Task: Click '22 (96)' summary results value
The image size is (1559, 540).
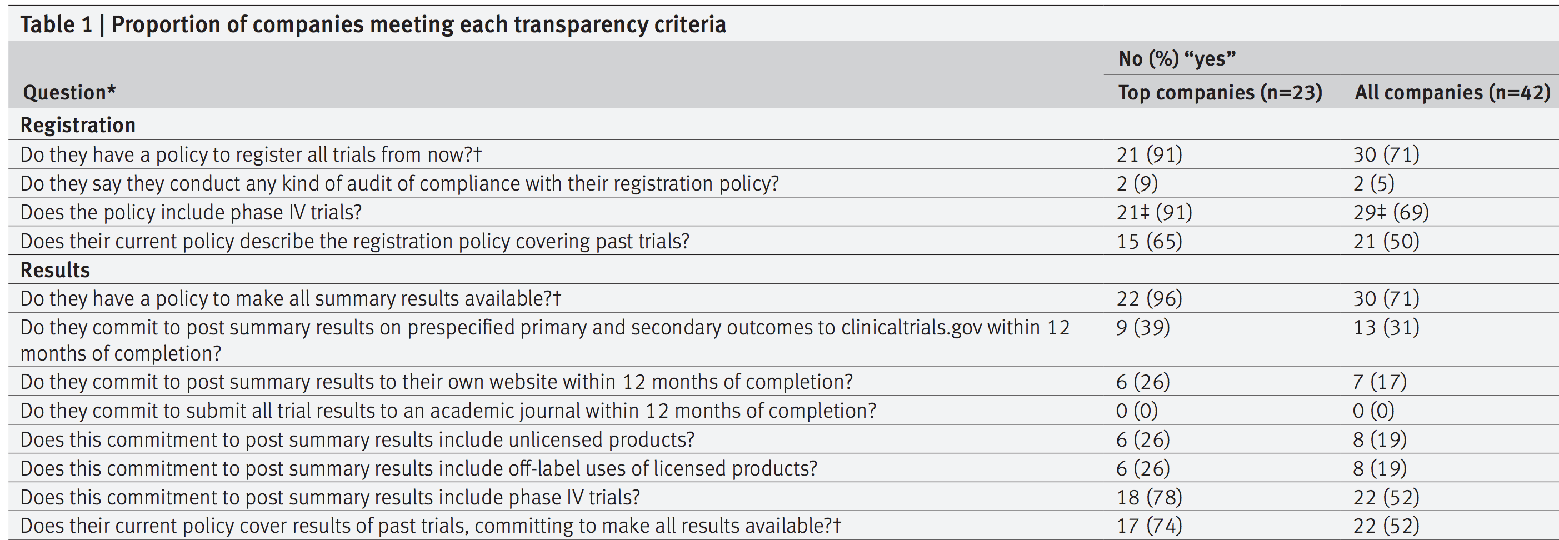Action: click(x=1150, y=298)
